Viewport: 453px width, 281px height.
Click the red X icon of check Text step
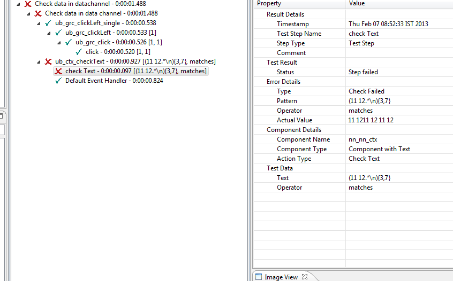[58, 71]
